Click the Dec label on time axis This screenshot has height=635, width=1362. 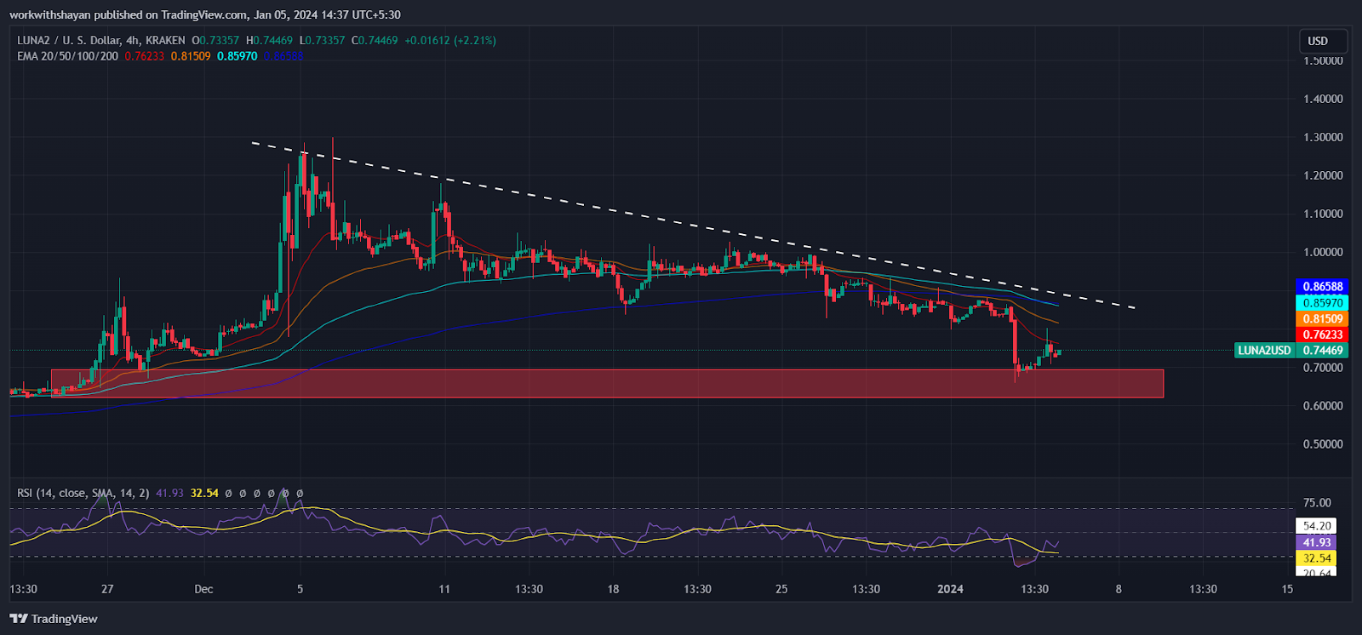coord(203,589)
